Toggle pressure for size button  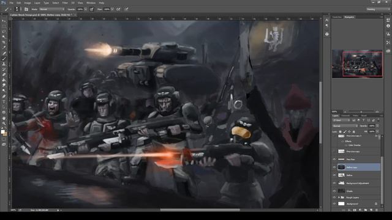click(x=127, y=9)
